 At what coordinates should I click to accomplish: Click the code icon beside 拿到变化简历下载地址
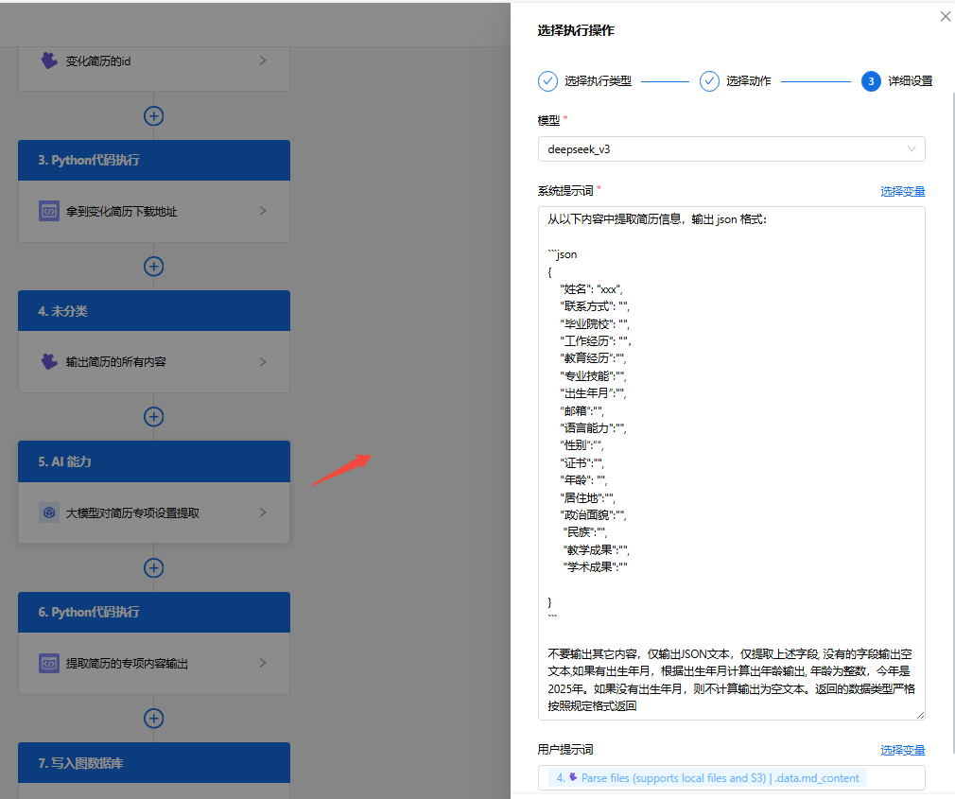49,211
